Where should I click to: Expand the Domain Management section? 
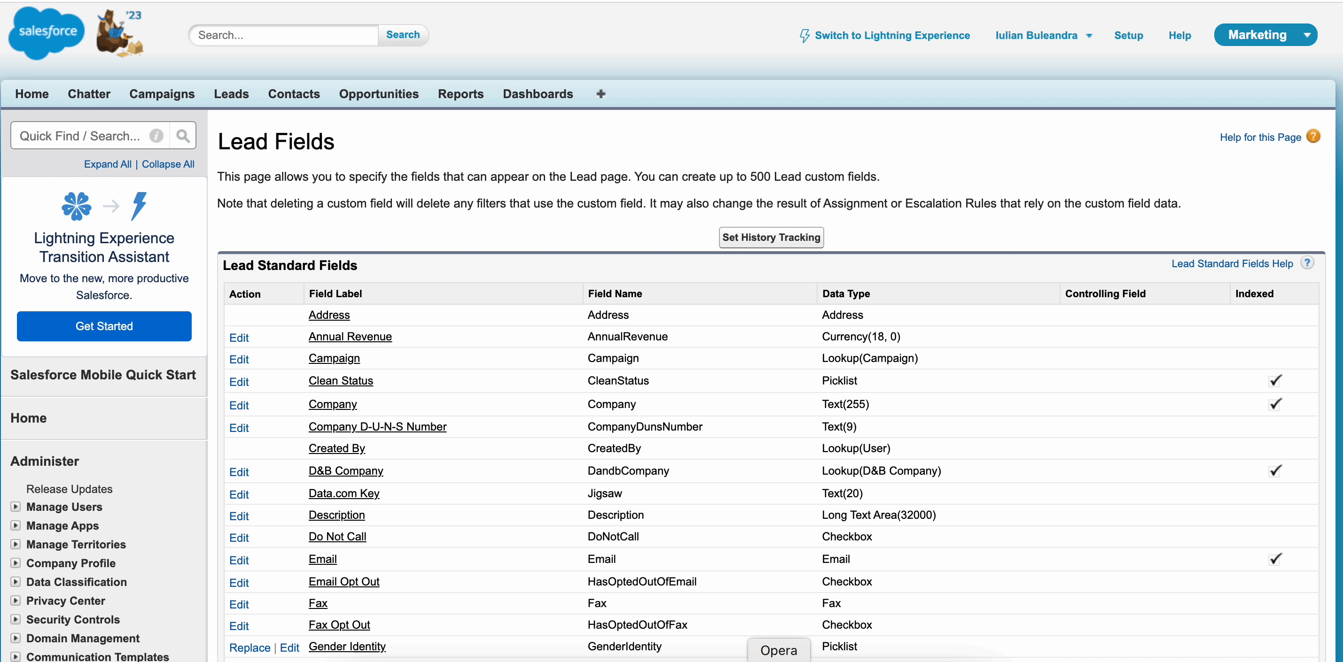16,638
